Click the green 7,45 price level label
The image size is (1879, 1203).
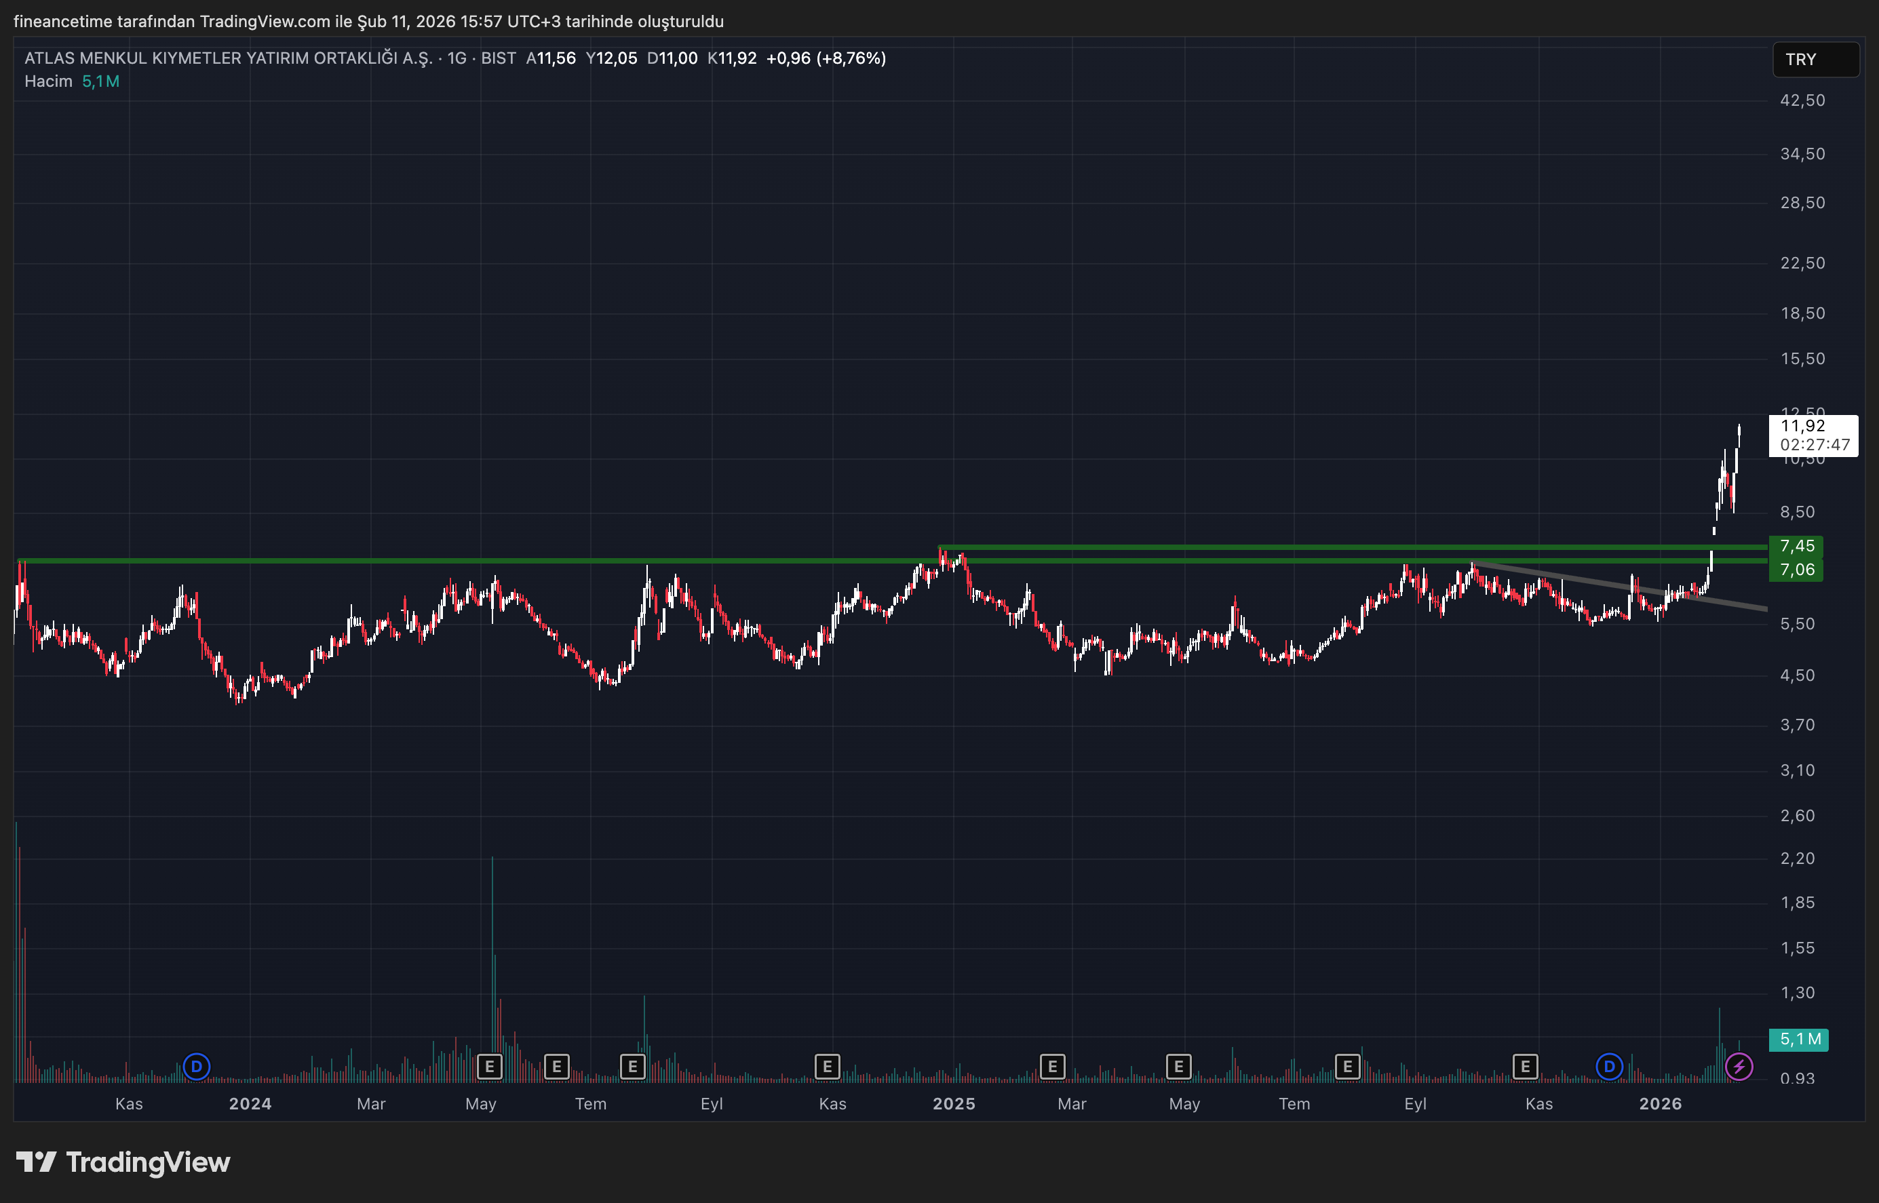(1796, 546)
